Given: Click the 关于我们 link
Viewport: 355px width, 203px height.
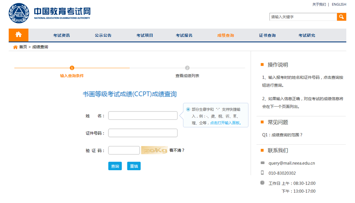Looking at the screenshot, I should click(x=319, y=4).
